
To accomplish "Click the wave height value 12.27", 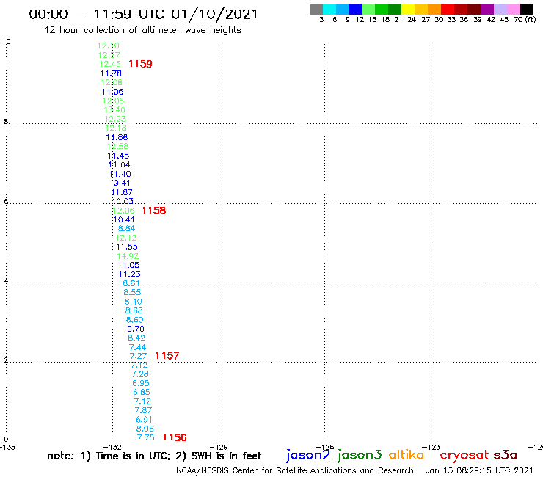I will pyautogui.click(x=109, y=55).
